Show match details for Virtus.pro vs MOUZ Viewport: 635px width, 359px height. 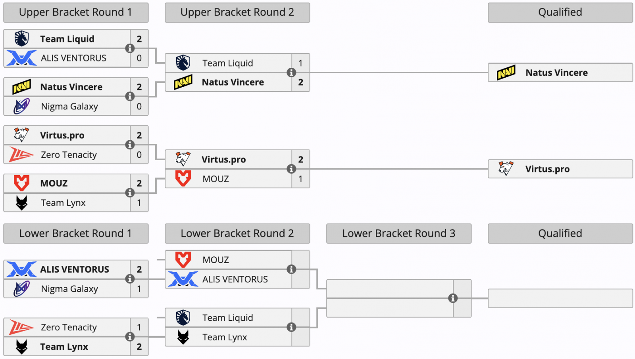(291, 169)
